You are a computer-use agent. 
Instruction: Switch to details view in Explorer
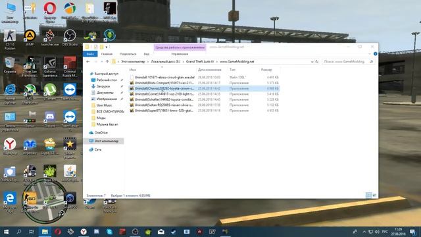[368, 196]
